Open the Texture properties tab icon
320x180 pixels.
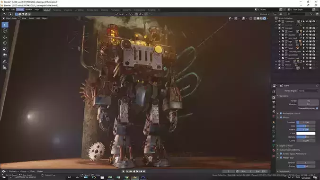[274, 156]
